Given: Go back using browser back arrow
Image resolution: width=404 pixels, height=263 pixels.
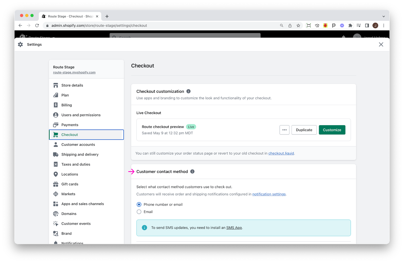Looking at the screenshot, I should 20,25.
